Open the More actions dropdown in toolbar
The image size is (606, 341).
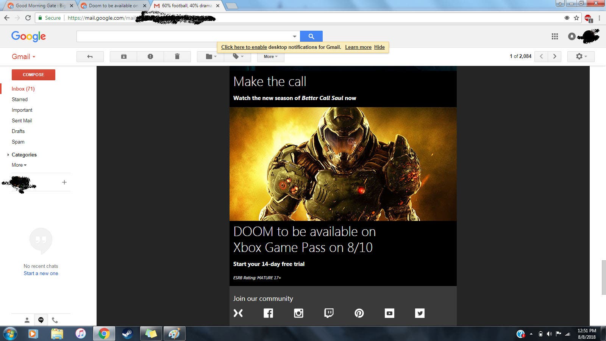tap(271, 56)
